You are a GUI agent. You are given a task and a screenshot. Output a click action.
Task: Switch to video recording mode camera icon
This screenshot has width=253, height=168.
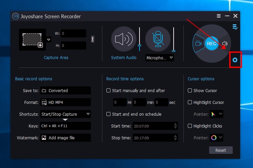click(x=198, y=43)
